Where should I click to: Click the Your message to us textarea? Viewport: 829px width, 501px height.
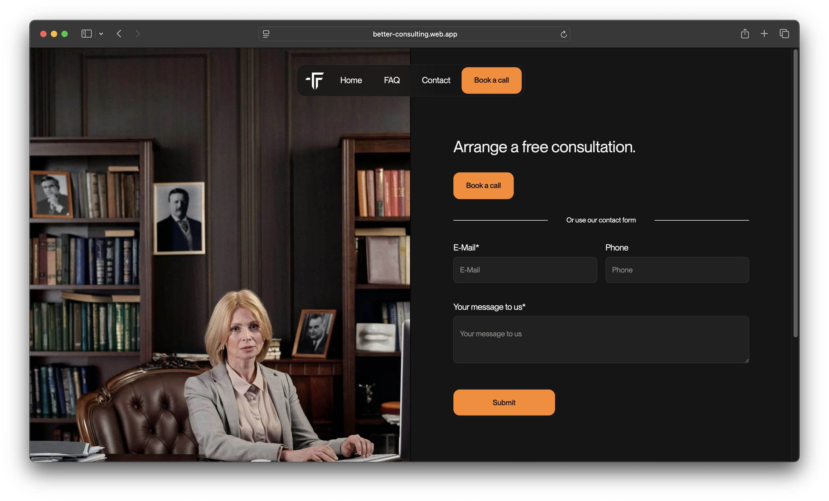pos(601,339)
